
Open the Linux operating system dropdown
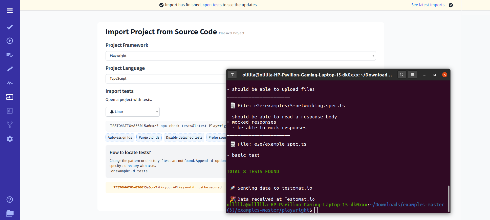point(132,112)
